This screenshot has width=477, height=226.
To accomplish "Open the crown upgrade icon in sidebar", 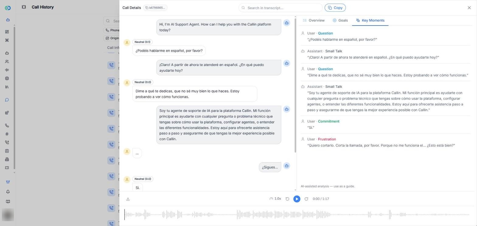I will point(8,182).
